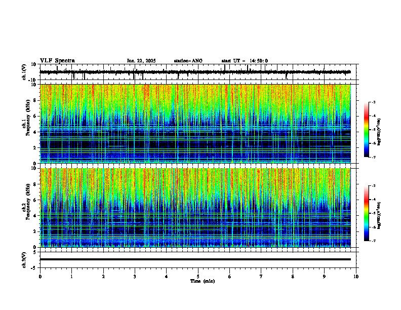Click the log(PSD) label beside ch.1 colorbar
This screenshot has width=401, height=310.
(x=379, y=132)
